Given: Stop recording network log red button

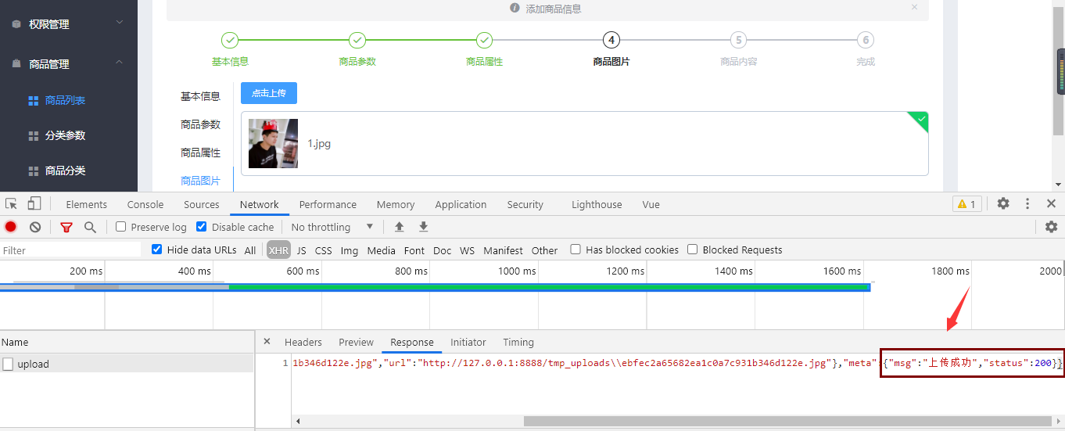Looking at the screenshot, I should coord(11,227).
